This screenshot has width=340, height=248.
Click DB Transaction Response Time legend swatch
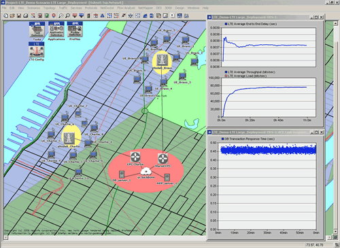pyautogui.click(x=222, y=139)
